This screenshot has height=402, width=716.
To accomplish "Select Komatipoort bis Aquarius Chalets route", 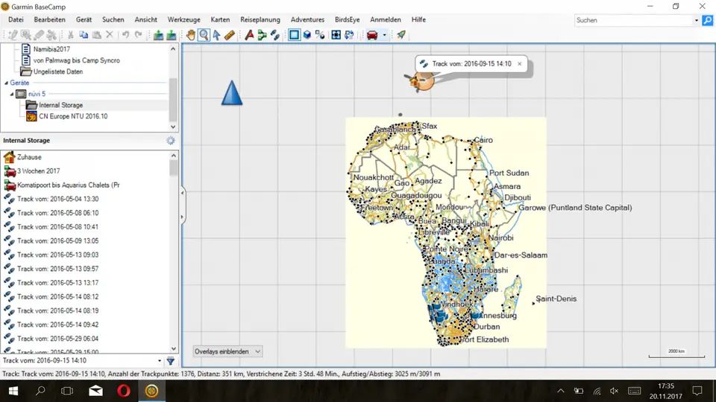I will click(69, 185).
